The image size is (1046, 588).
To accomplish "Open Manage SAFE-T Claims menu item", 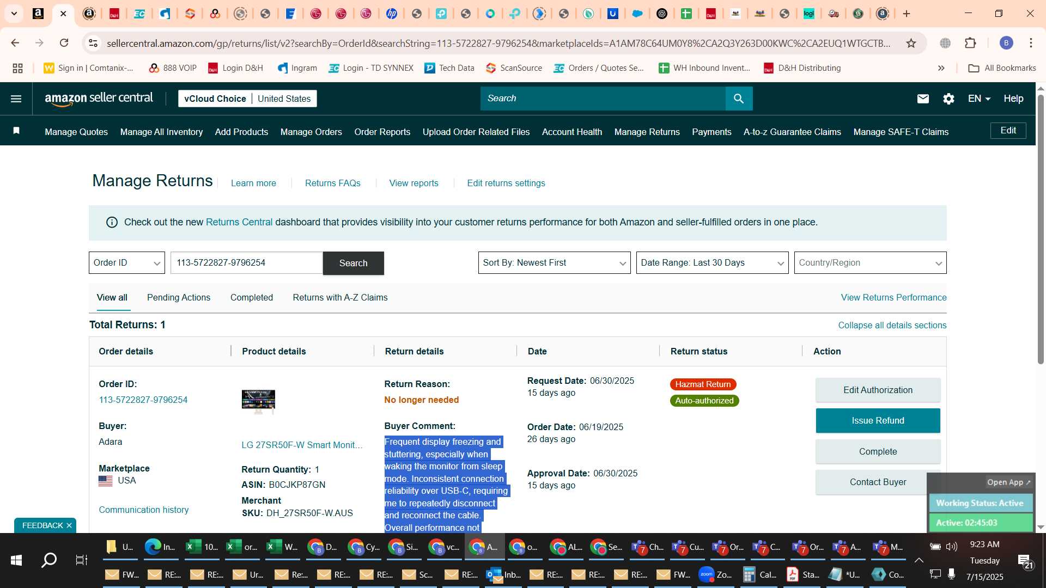I will (x=901, y=132).
